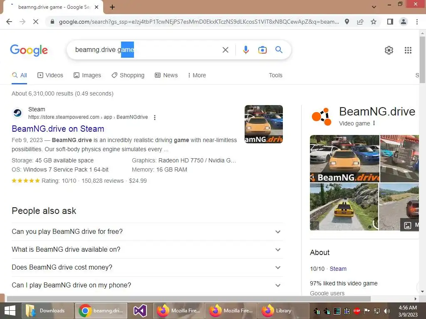Open the tab search dropdown arrow
Viewport: 426px width, 319px height.
pos(374,7)
